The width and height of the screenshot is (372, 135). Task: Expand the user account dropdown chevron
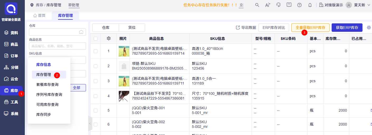pos(369,5)
